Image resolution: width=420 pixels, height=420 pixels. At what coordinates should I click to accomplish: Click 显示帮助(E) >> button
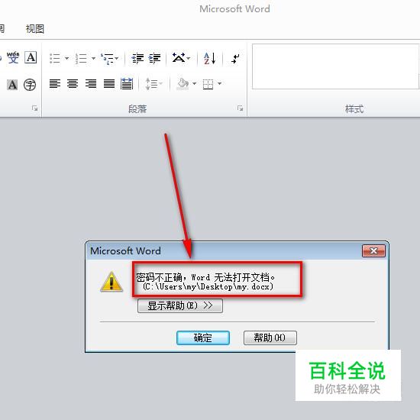click(x=180, y=305)
